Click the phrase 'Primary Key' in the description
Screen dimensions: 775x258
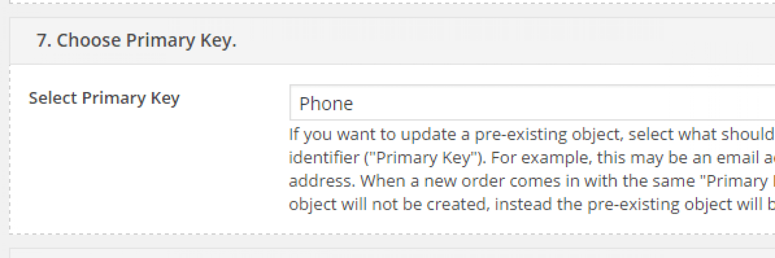(421, 157)
